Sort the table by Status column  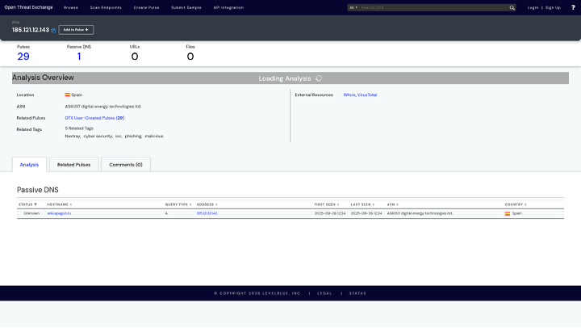(27, 204)
